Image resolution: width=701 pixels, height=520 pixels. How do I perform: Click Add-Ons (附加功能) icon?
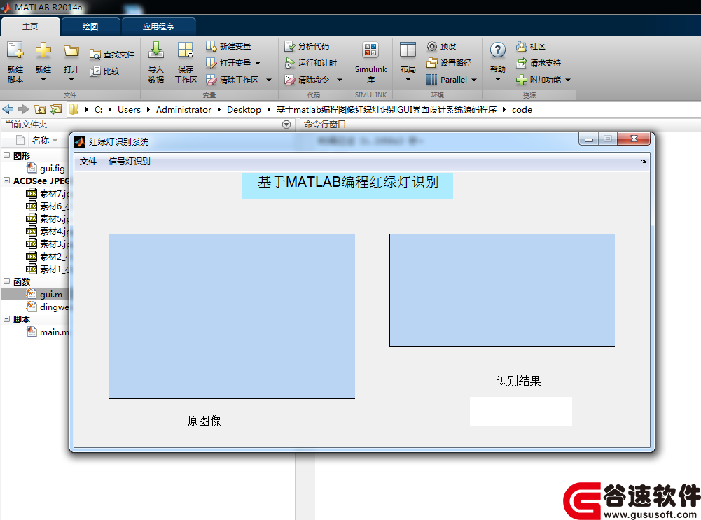pos(521,80)
